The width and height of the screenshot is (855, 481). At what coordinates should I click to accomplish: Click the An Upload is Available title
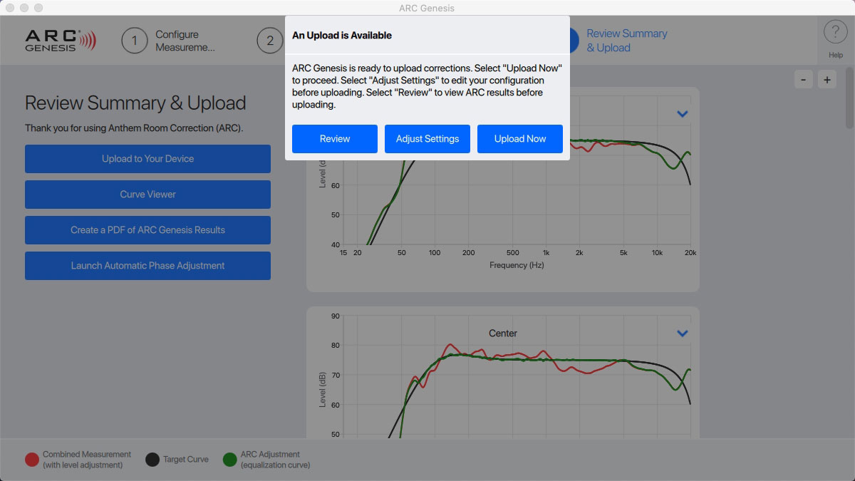tap(342, 35)
